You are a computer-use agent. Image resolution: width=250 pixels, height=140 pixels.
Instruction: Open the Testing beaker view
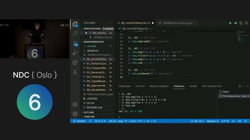click(75, 72)
